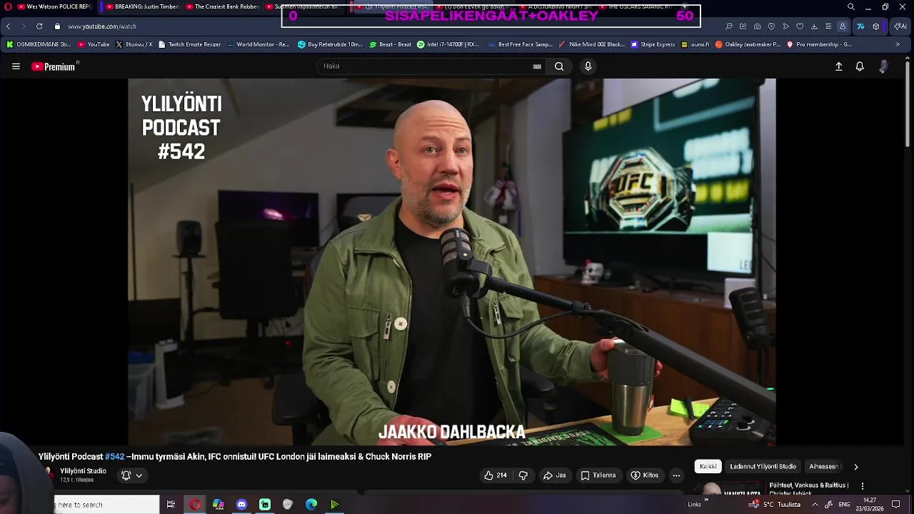Open the taskbar clock showing 14.27
The image size is (914, 514).
click(x=869, y=505)
